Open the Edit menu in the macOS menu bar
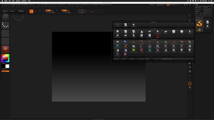Viewport: 214px width, 120px height. [13, 1]
